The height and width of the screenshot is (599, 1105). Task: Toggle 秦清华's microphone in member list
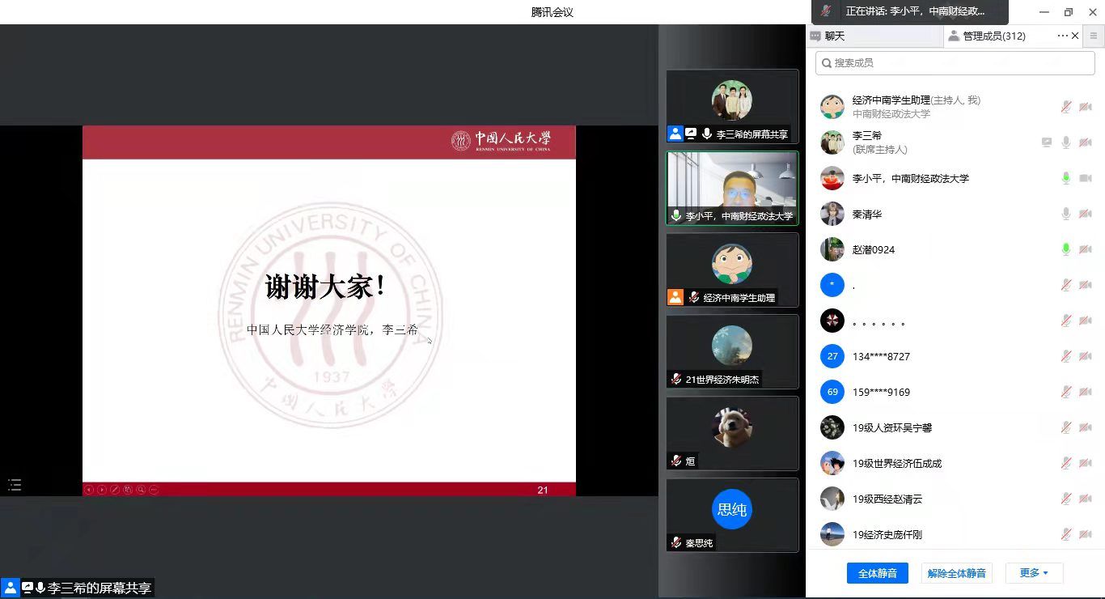tap(1066, 214)
